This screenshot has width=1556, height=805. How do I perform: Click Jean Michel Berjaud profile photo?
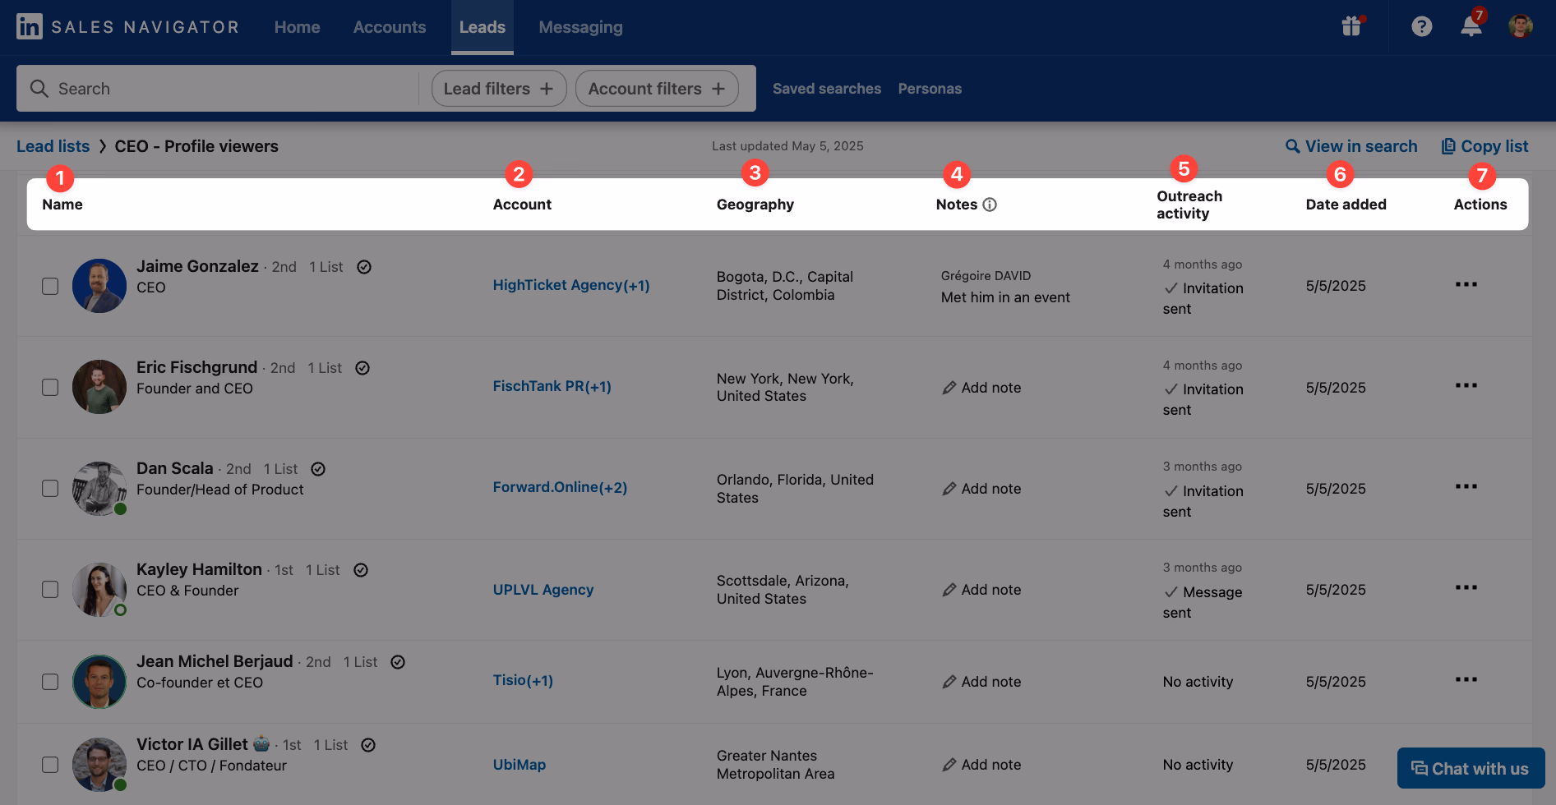pos(99,681)
